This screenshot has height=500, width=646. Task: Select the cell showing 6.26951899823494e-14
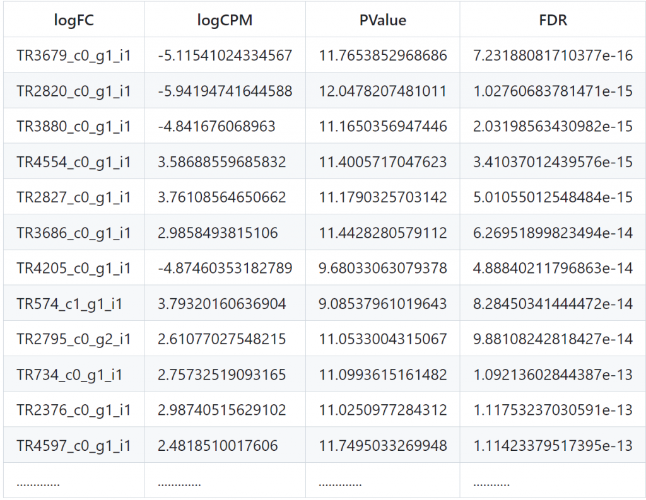553,233
